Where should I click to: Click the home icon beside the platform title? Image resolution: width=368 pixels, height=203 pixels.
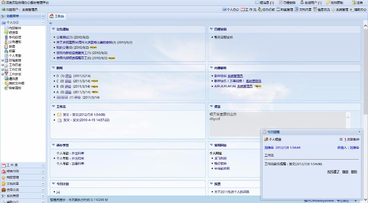click(x=3, y=2)
